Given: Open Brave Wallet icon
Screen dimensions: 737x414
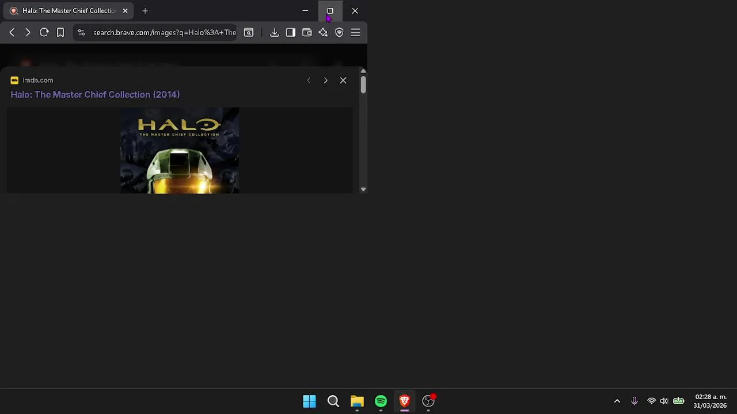Looking at the screenshot, I should coord(307,33).
